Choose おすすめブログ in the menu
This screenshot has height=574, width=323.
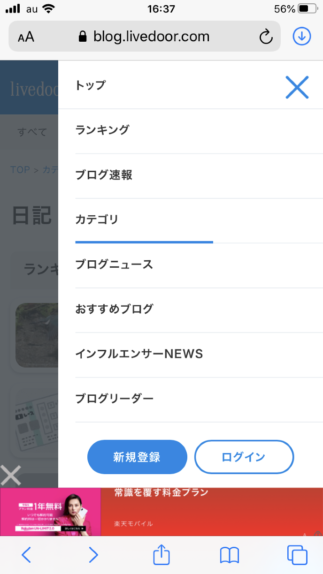click(x=114, y=309)
